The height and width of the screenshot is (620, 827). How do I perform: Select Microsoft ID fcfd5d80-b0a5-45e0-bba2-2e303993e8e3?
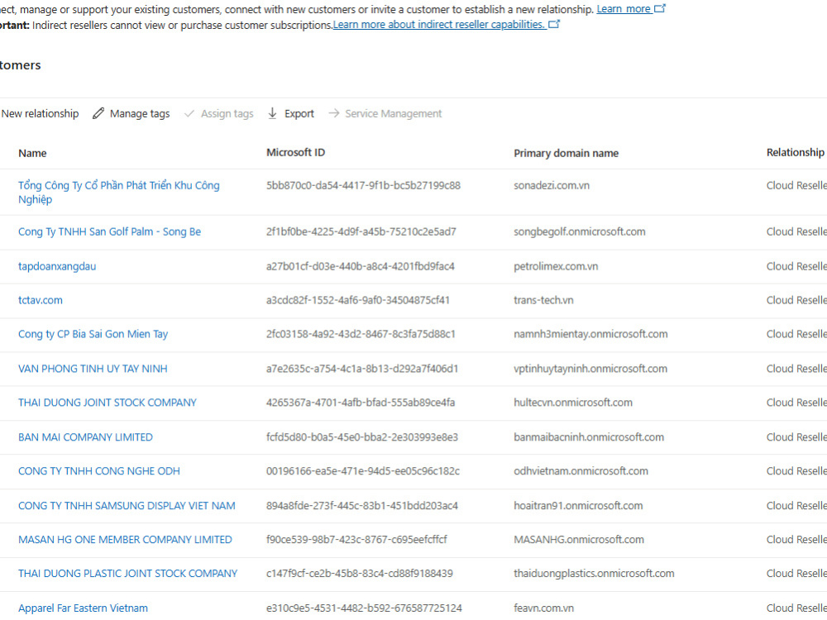(362, 437)
